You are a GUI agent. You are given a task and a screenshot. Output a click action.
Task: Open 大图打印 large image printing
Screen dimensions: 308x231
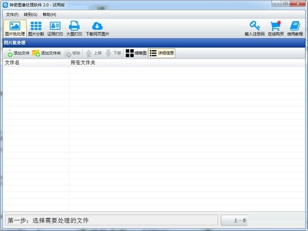pyautogui.click(x=74, y=29)
